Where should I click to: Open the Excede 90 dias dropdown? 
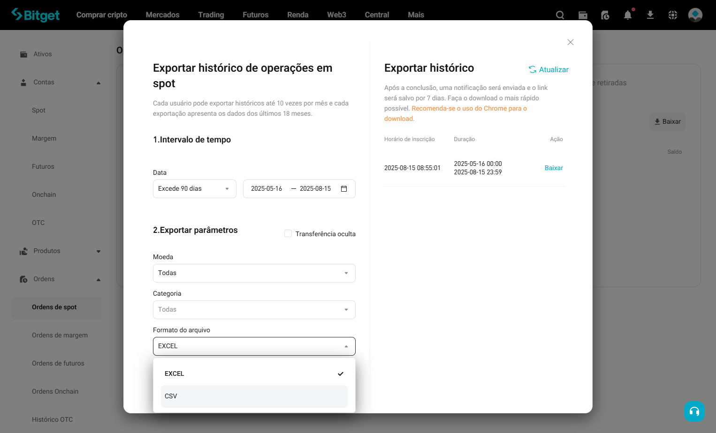195,189
